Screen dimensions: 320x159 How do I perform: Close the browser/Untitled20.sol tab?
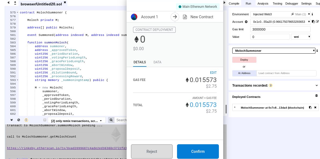pyautogui.click(x=65, y=2)
